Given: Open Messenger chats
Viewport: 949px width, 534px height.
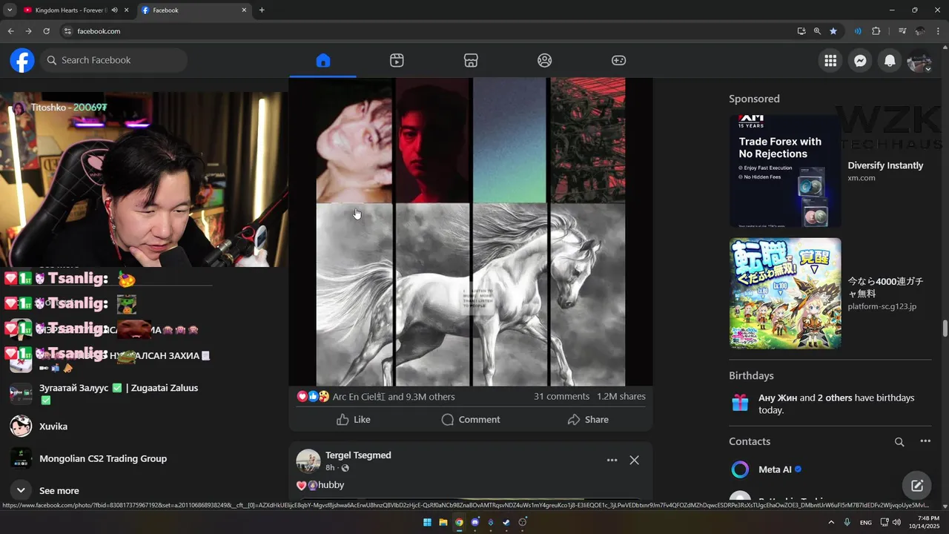Looking at the screenshot, I should [x=860, y=61].
